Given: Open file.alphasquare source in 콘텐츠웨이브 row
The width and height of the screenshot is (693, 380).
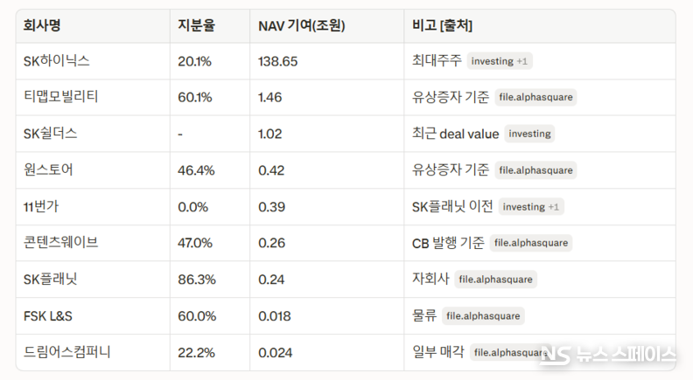Looking at the screenshot, I should [x=530, y=243].
